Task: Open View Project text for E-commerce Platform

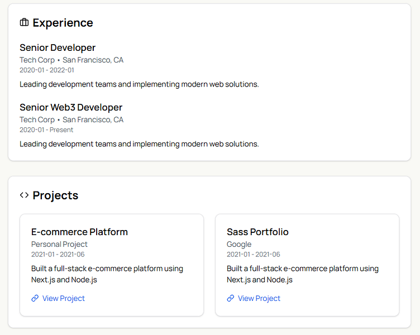Action: (x=64, y=299)
